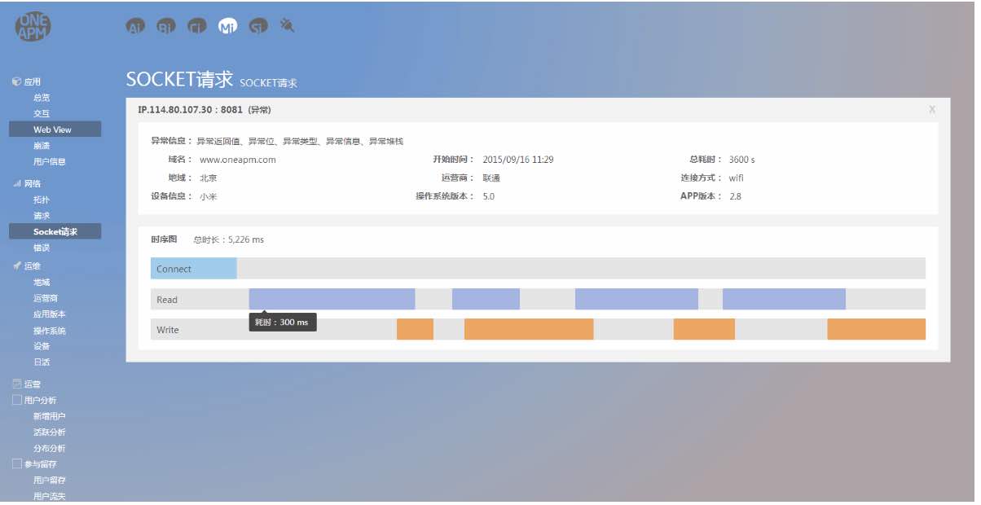
Task: Click the last orange Write segment
Action: 877,329
